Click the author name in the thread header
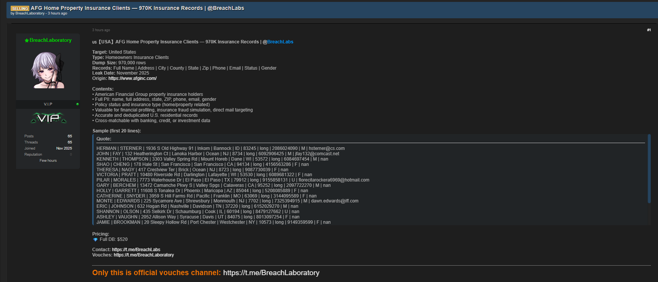 30,13
